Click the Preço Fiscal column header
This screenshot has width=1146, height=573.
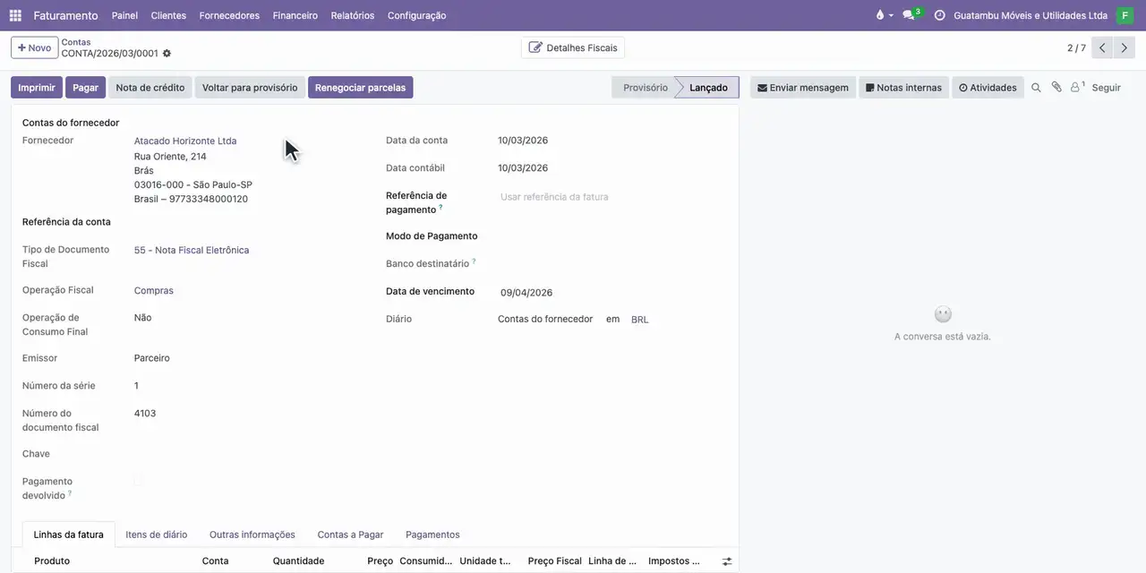coord(554,561)
